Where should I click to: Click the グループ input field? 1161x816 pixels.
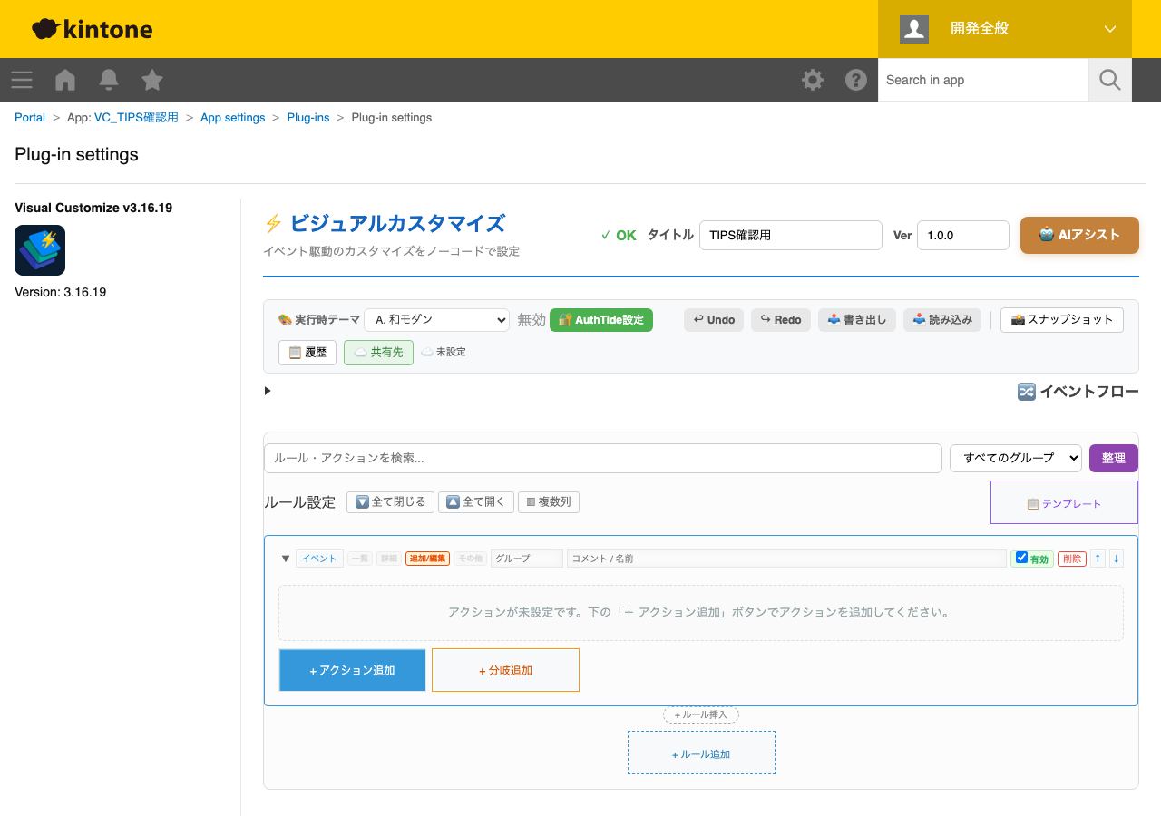(527, 559)
